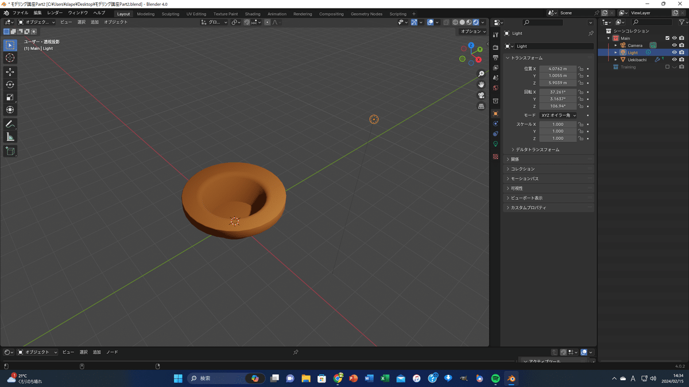
Task: Open the Object properties tab icon
Action: [x=496, y=114]
